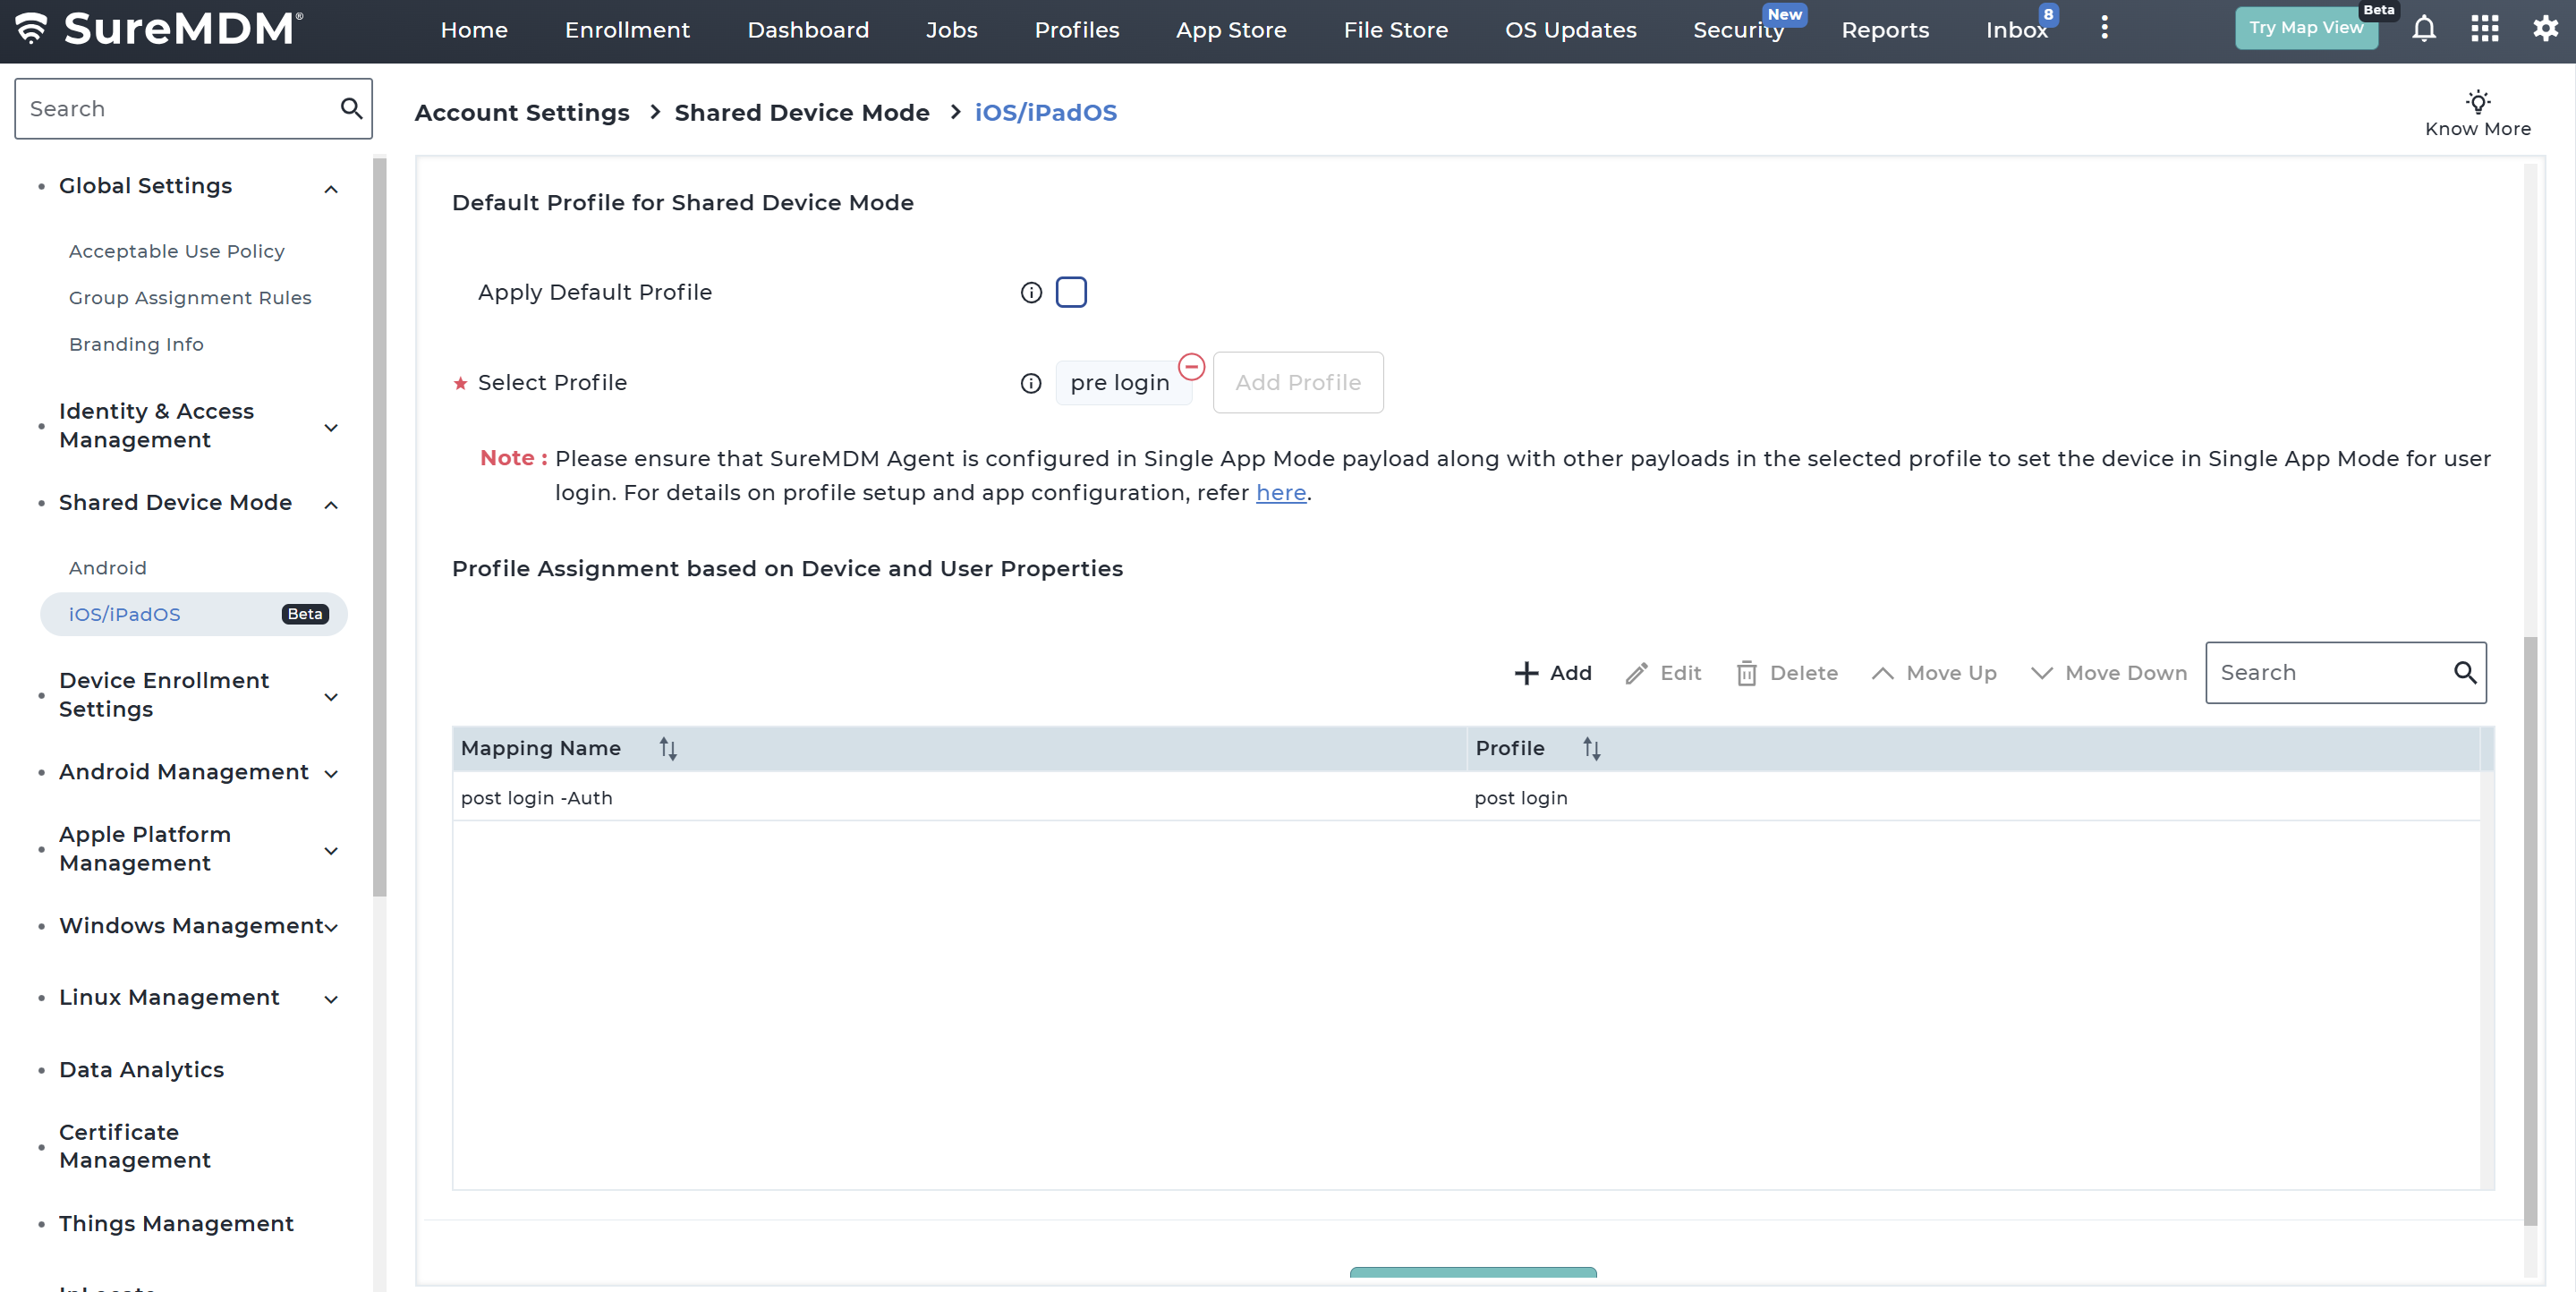The image size is (2576, 1292).
Task: Open notifications bell icon
Action: point(2423,29)
